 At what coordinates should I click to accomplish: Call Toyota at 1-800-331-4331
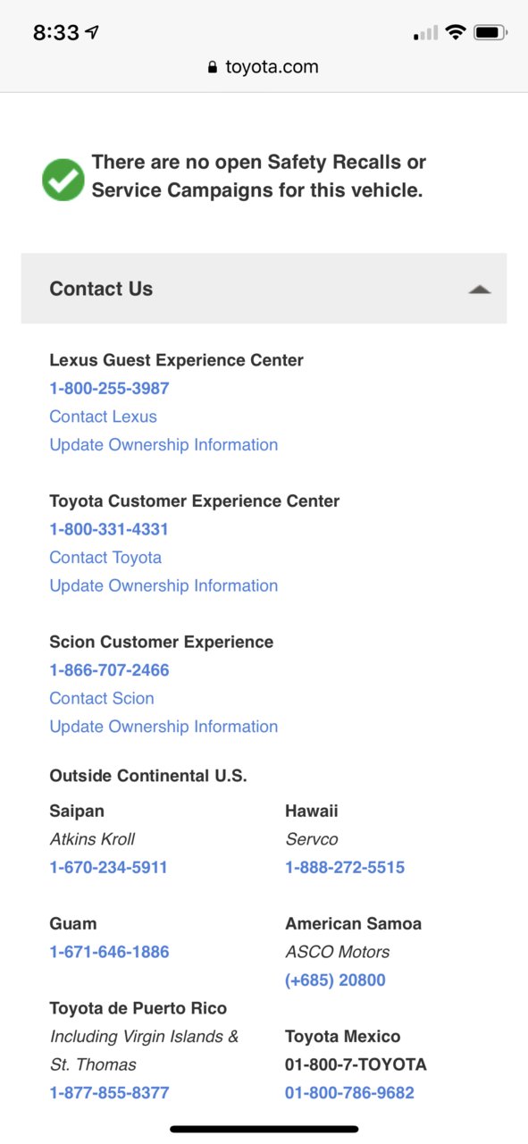(109, 529)
